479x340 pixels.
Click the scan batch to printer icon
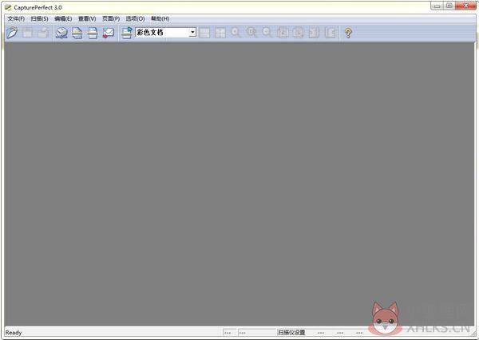pyautogui.click(x=61, y=33)
